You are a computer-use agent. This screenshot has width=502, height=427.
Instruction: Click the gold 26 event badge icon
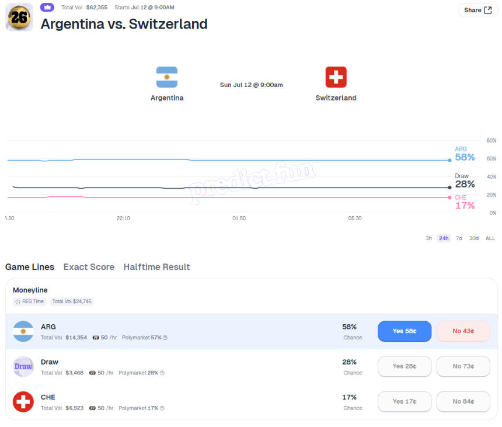point(19,18)
